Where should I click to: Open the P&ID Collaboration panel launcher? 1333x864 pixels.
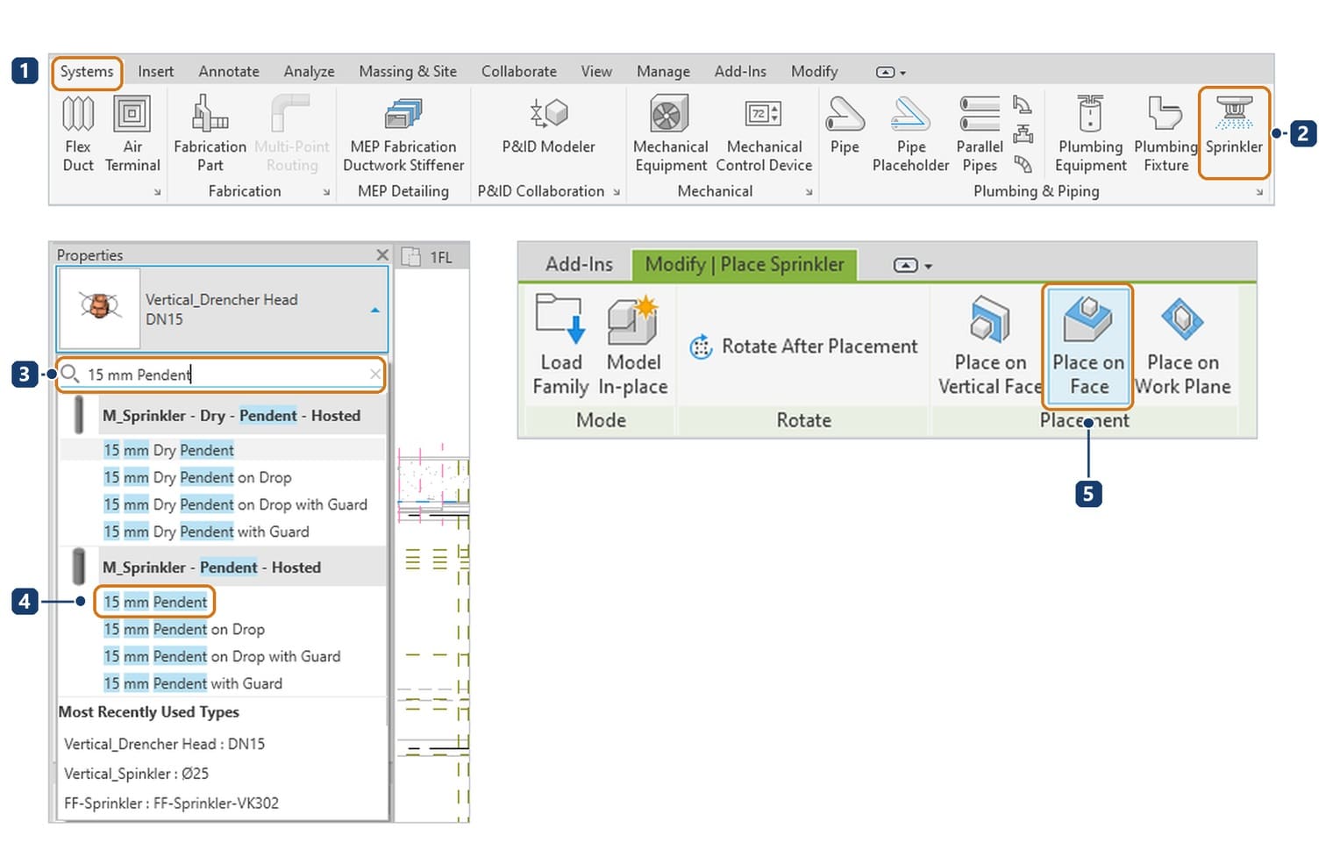point(617,192)
